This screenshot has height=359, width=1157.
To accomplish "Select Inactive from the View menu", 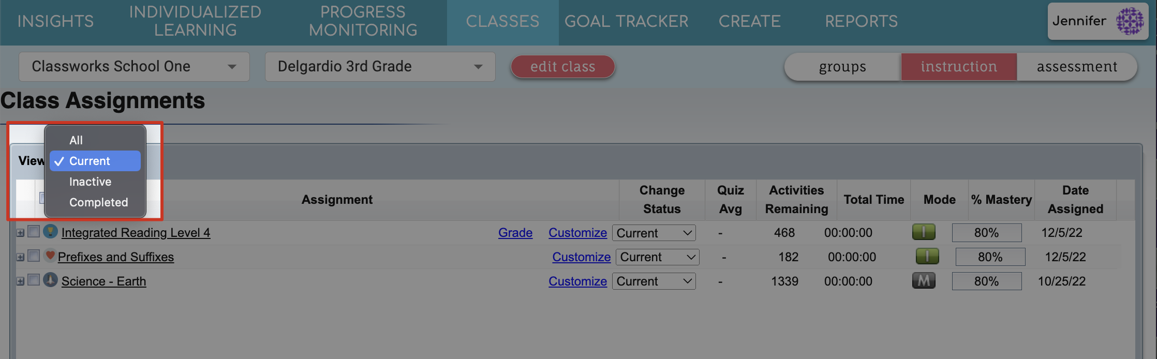I will pyautogui.click(x=90, y=181).
